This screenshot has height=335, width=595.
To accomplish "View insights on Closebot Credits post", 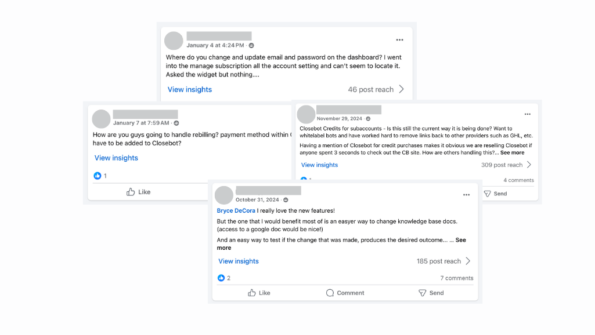I will click(x=319, y=165).
